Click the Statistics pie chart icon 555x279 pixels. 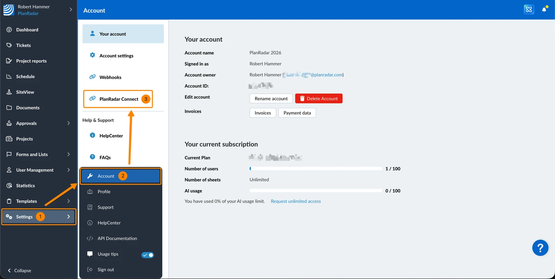click(9, 186)
